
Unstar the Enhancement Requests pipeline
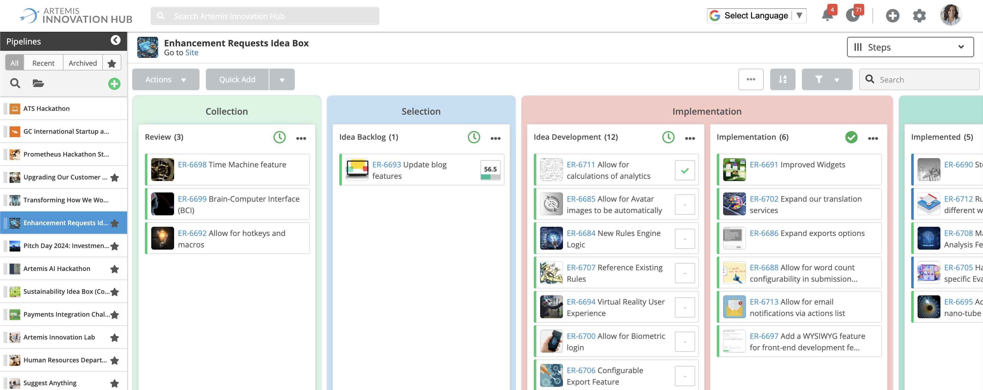point(114,223)
